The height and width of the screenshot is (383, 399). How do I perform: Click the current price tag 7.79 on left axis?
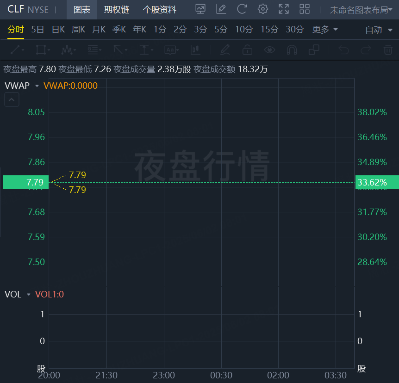coord(26,182)
